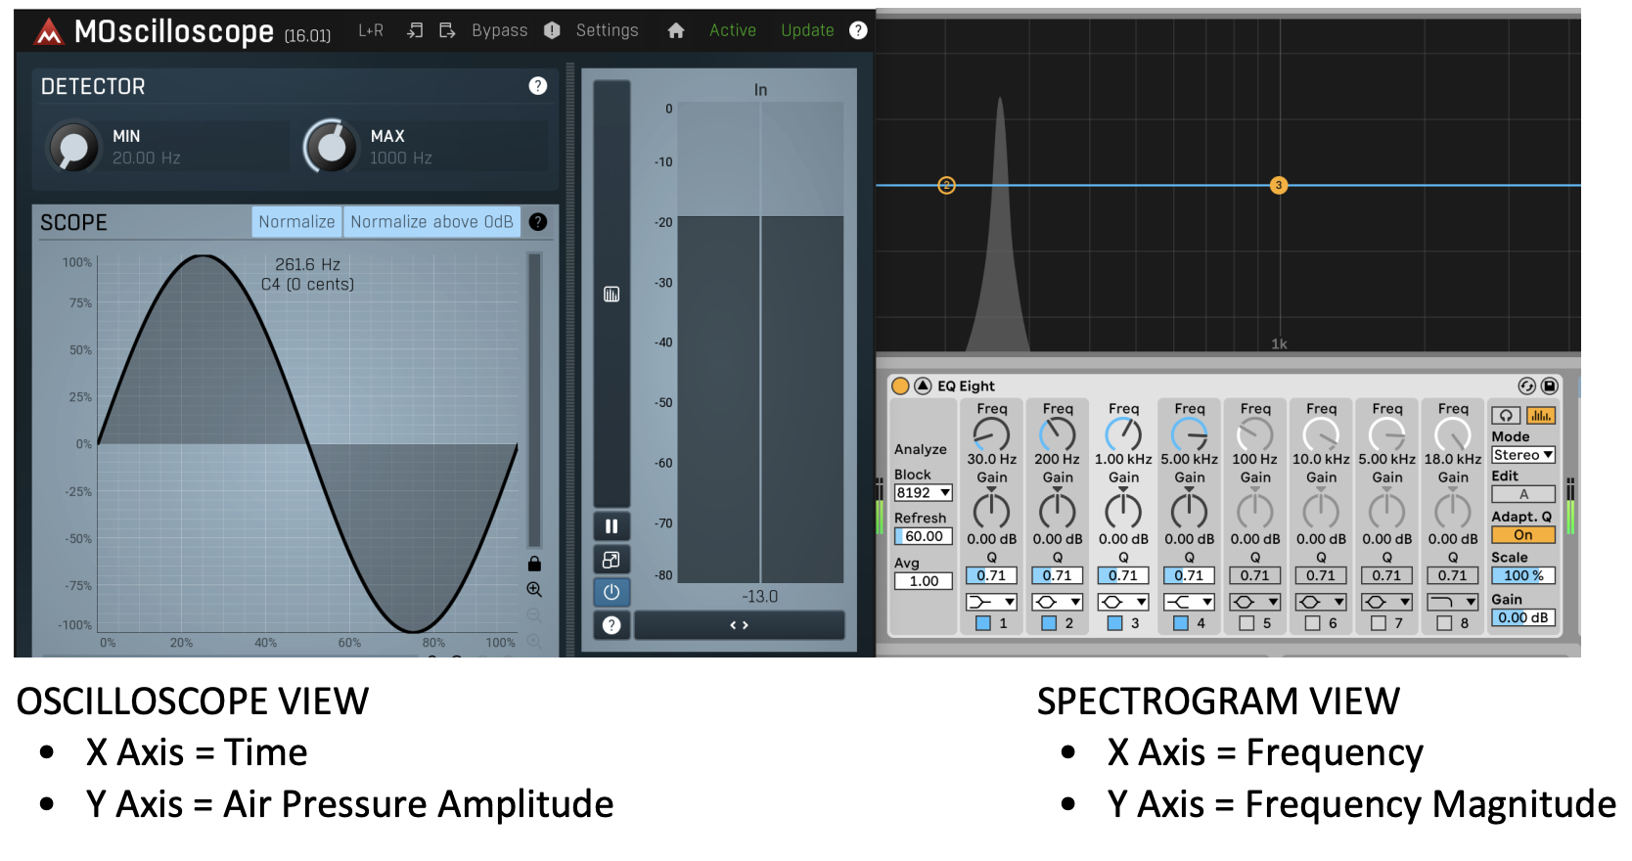Toggle Adapt. Q On button

tap(1523, 535)
